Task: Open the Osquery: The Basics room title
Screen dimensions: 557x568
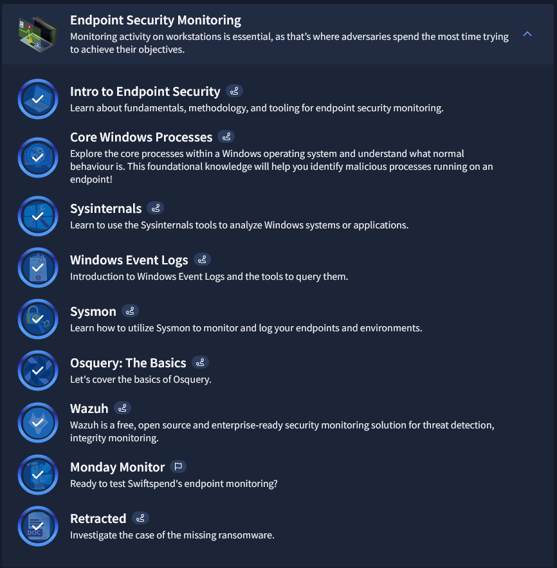Action: click(x=128, y=363)
